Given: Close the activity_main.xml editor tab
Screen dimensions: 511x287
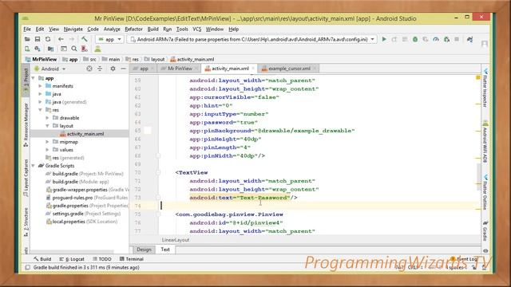Looking at the screenshot, I should coord(253,69).
